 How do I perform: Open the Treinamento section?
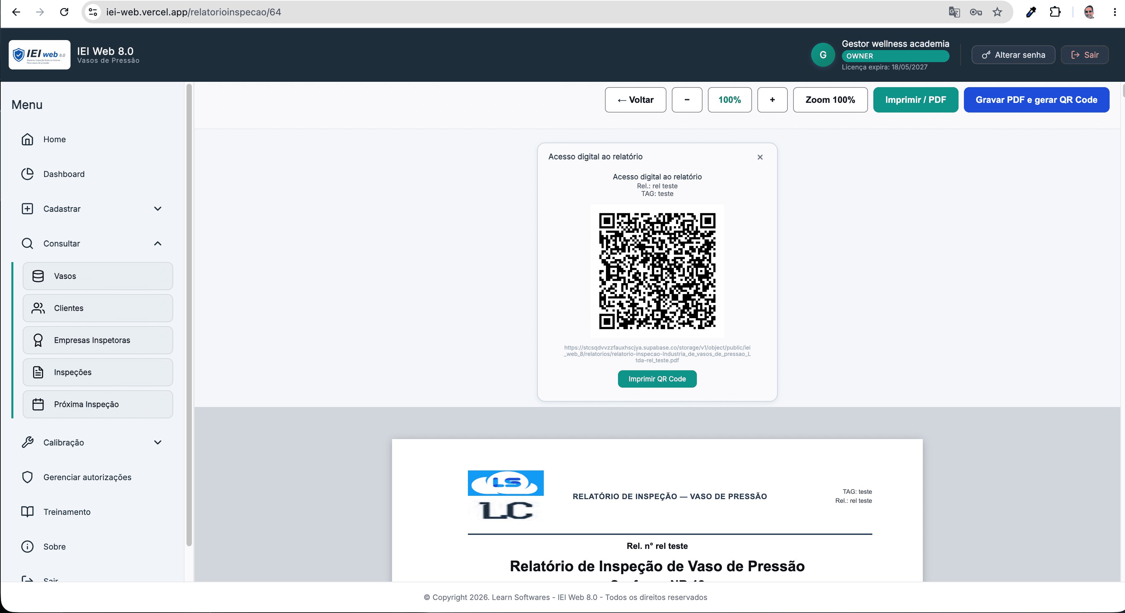pos(93,512)
